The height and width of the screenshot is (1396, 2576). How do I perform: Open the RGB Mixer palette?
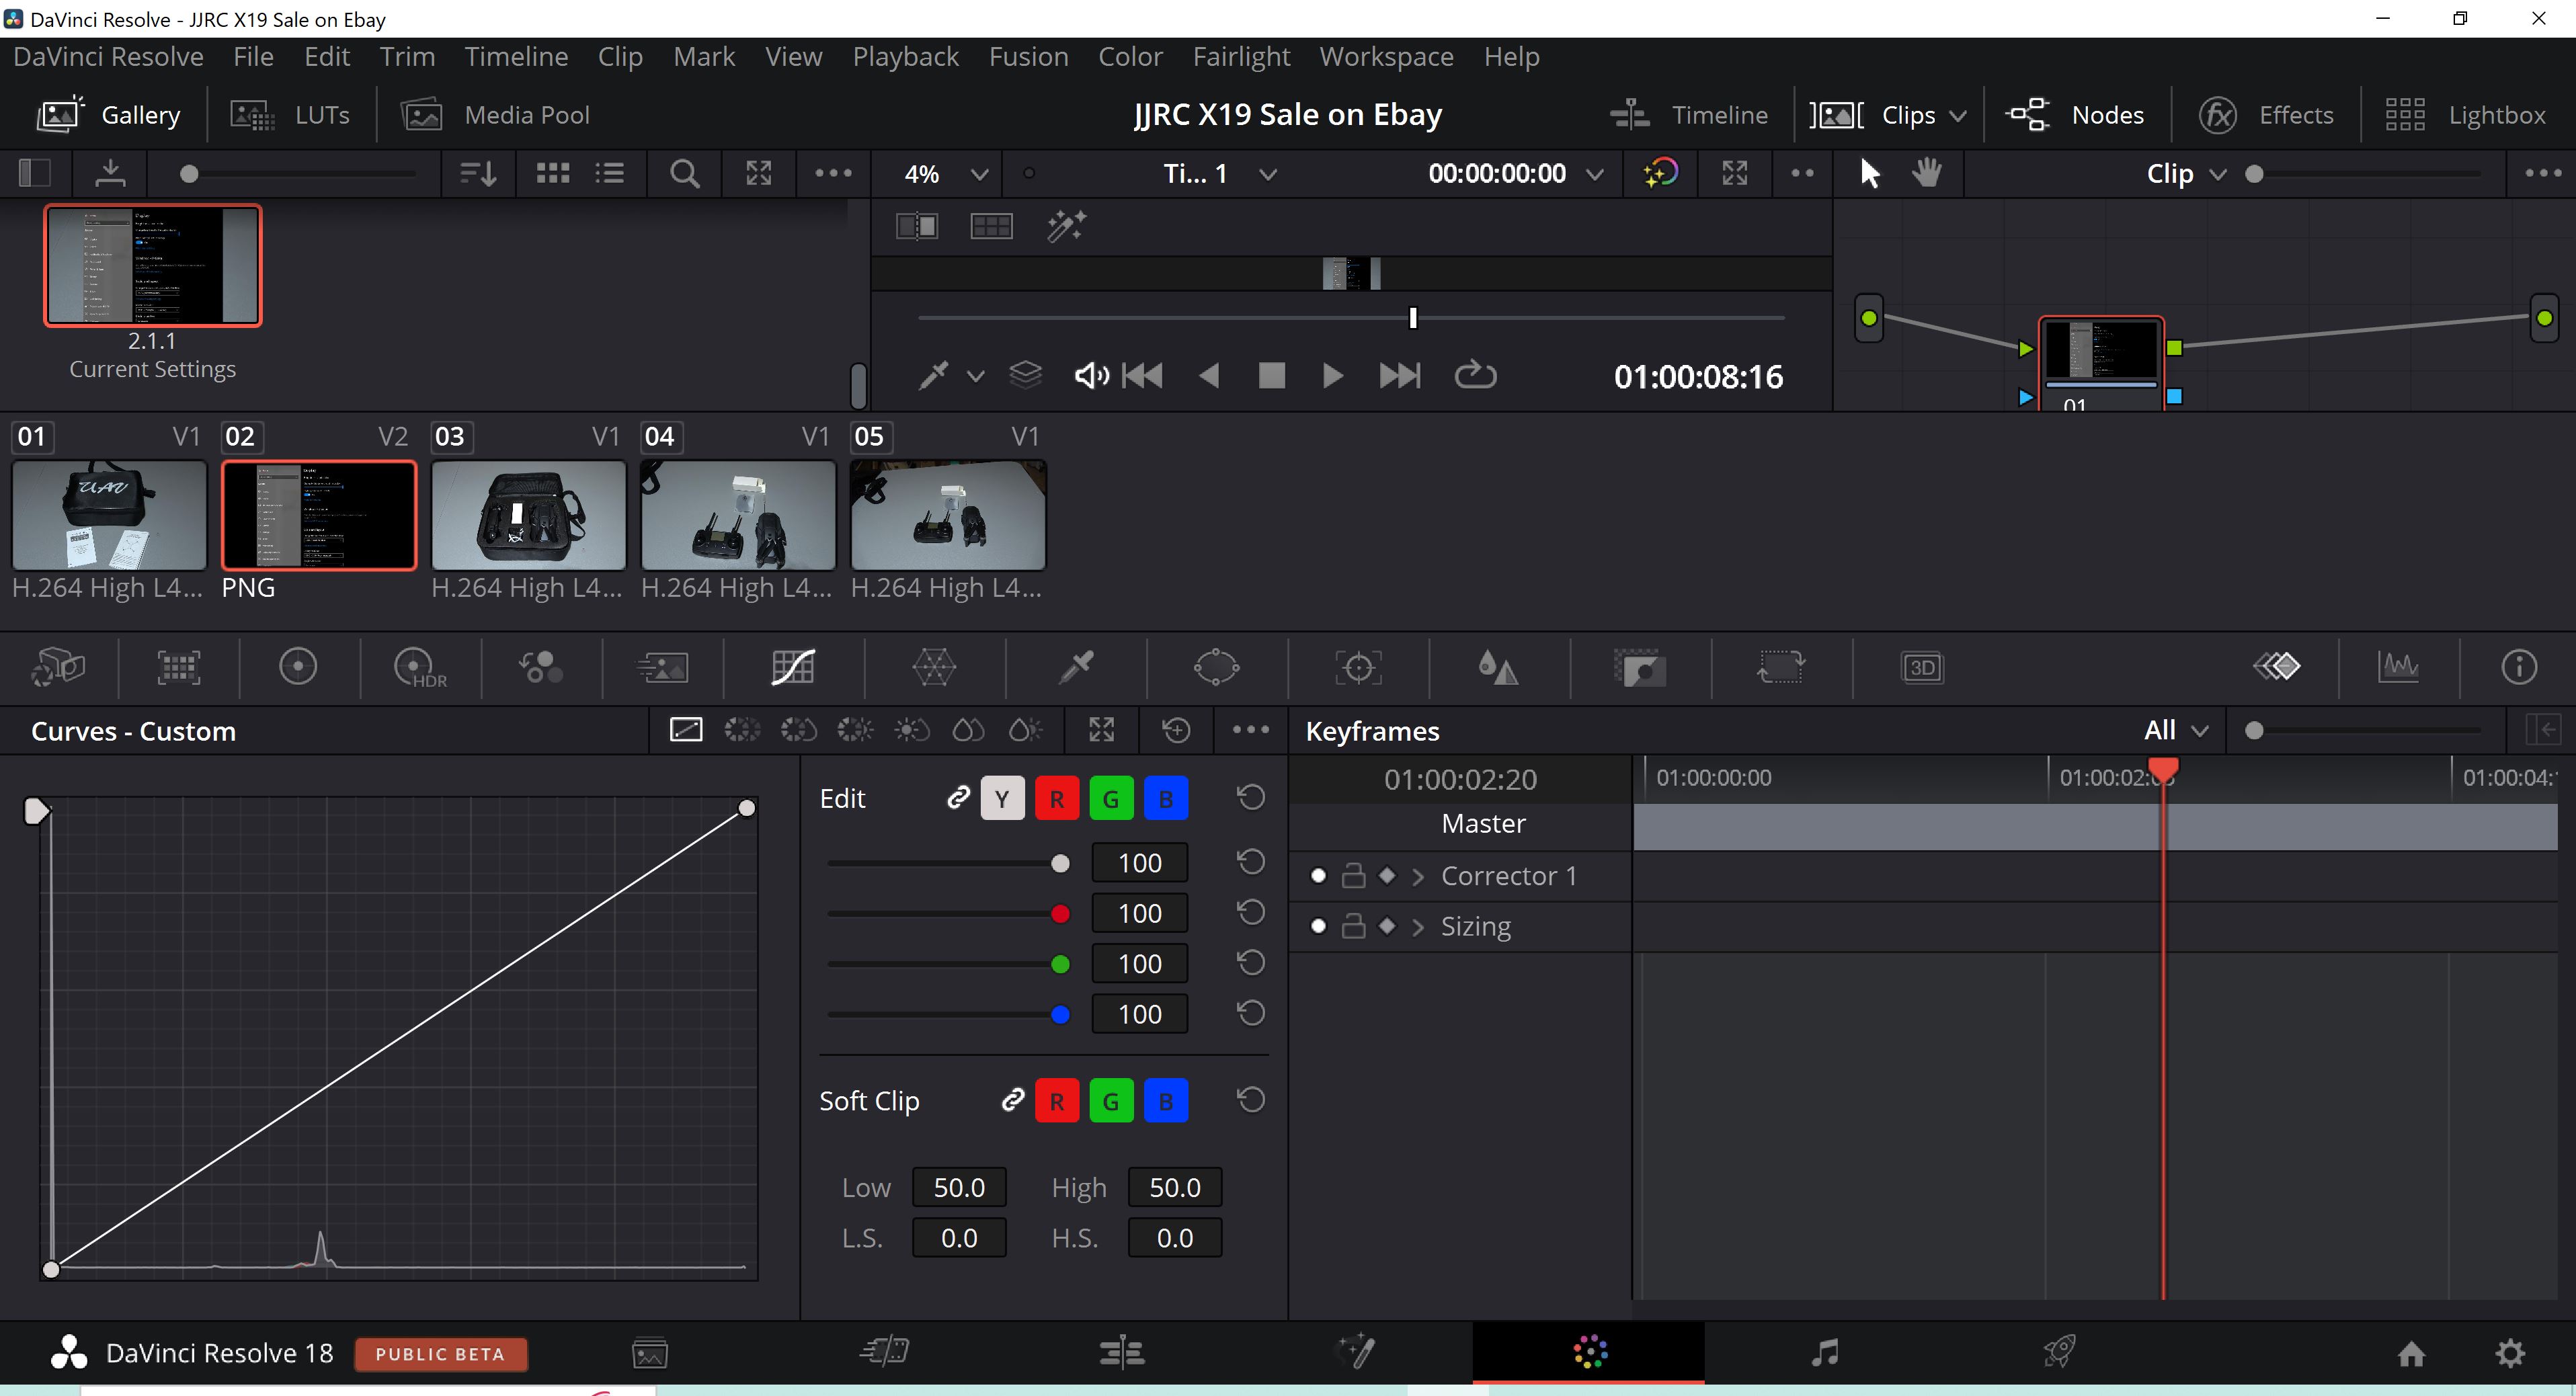pyautogui.click(x=541, y=667)
